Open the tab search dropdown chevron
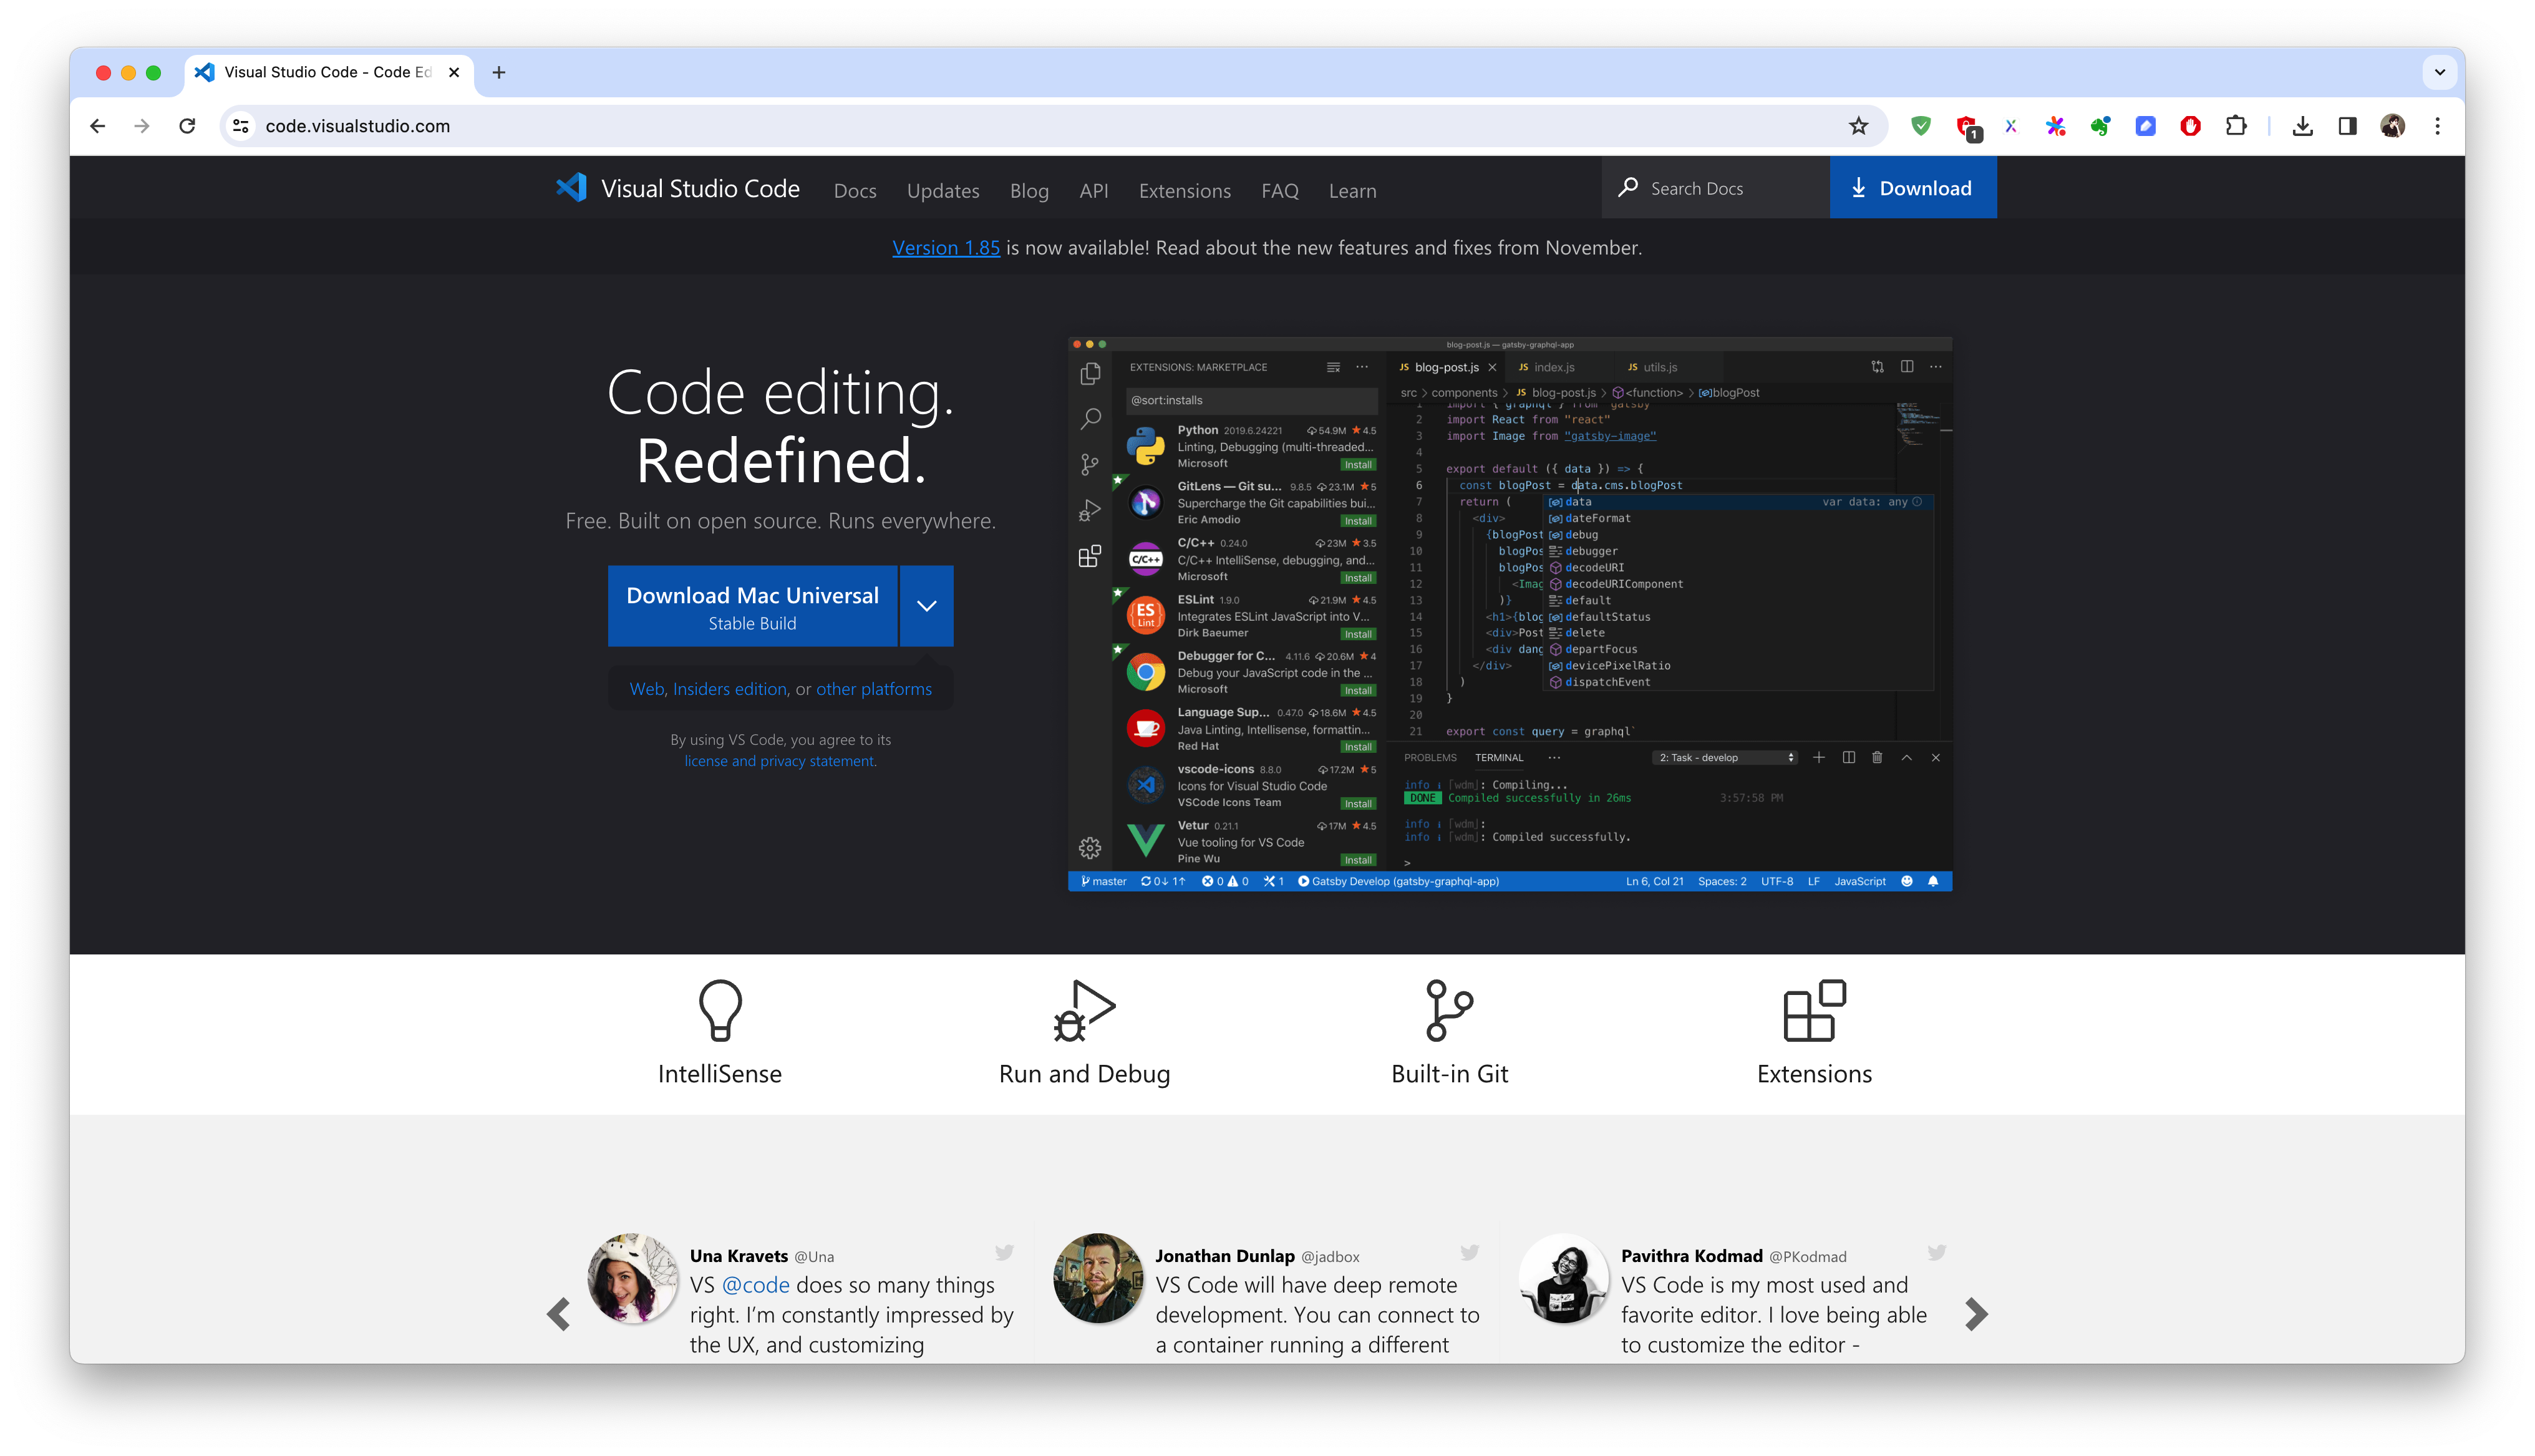Viewport: 2535px width, 1456px height. click(x=2439, y=72)
